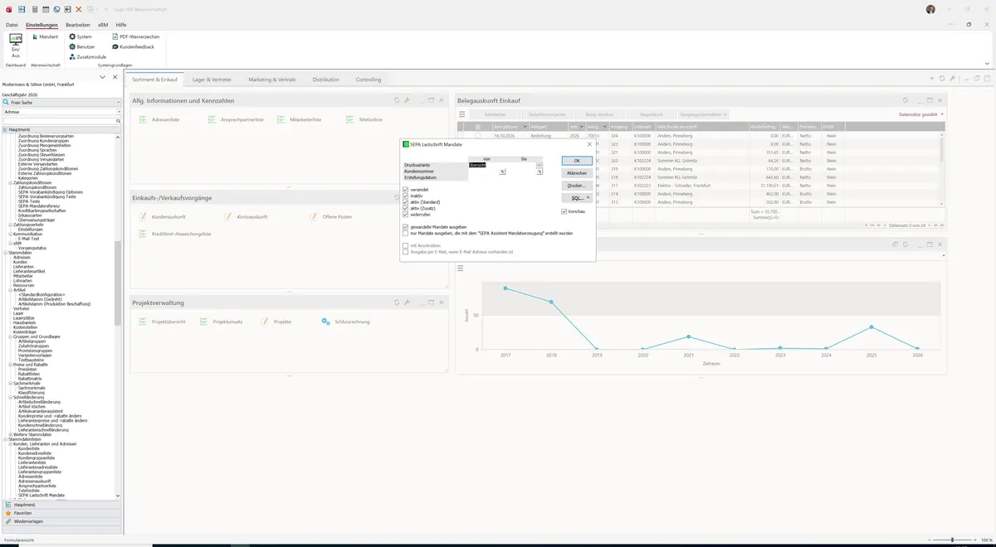Open Projektübersicht tile
The width and height of the screenshot is (996, 547).
[x=163, y=321]
